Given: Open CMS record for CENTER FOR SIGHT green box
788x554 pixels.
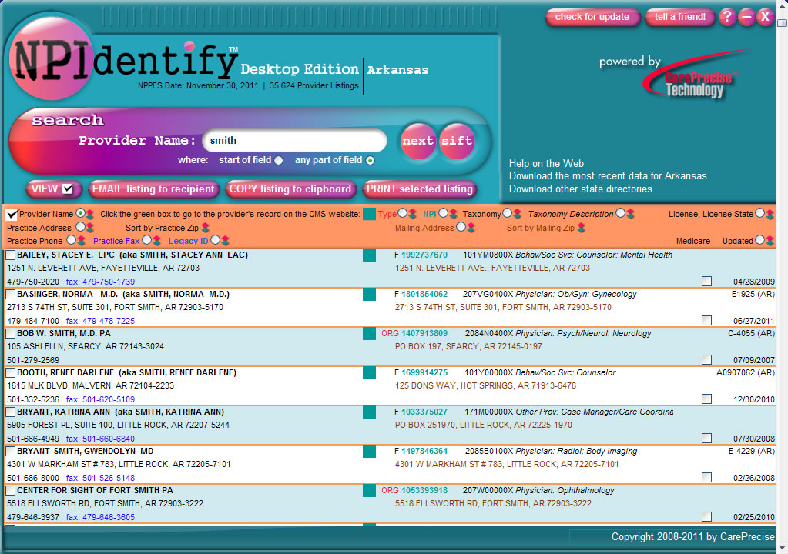Looking at the screenshot, I should (x=369, y=491).
